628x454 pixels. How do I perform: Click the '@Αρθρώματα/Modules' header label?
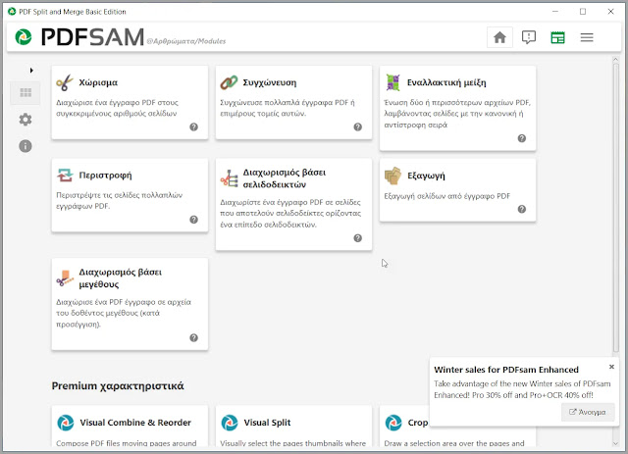185,41
